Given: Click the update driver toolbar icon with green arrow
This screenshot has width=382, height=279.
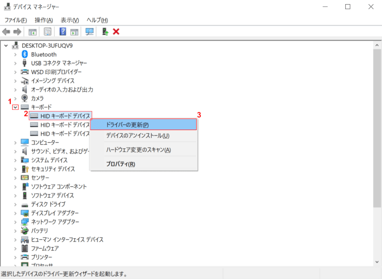Looking at the screenshot, I should pyautogui.click(x=105, y=32).
